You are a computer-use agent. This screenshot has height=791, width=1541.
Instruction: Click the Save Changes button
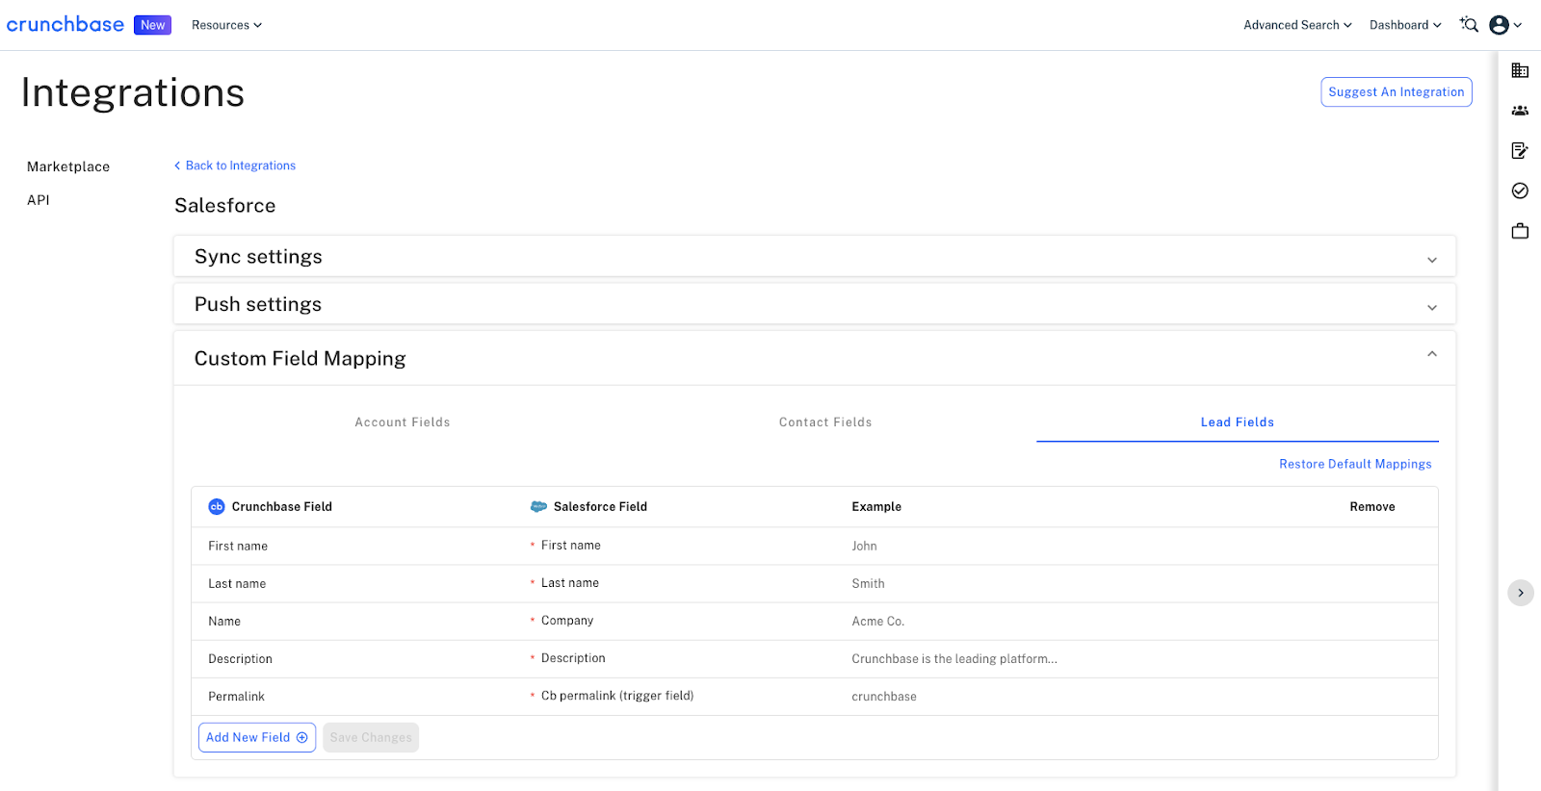(x=371, y=737)
